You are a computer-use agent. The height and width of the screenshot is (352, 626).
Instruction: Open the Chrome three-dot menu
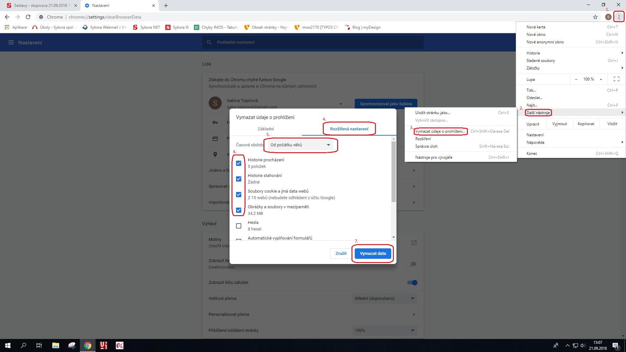[x=619, y=17]
